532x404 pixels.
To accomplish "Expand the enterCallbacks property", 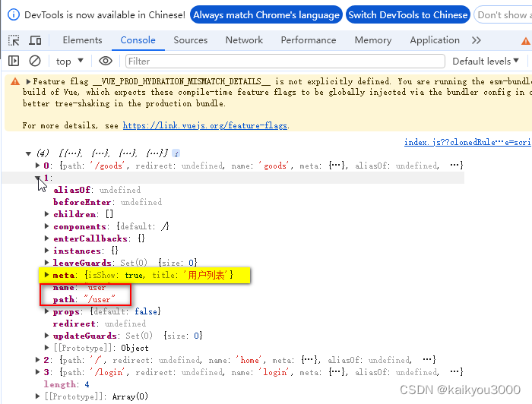I will 47,238.
